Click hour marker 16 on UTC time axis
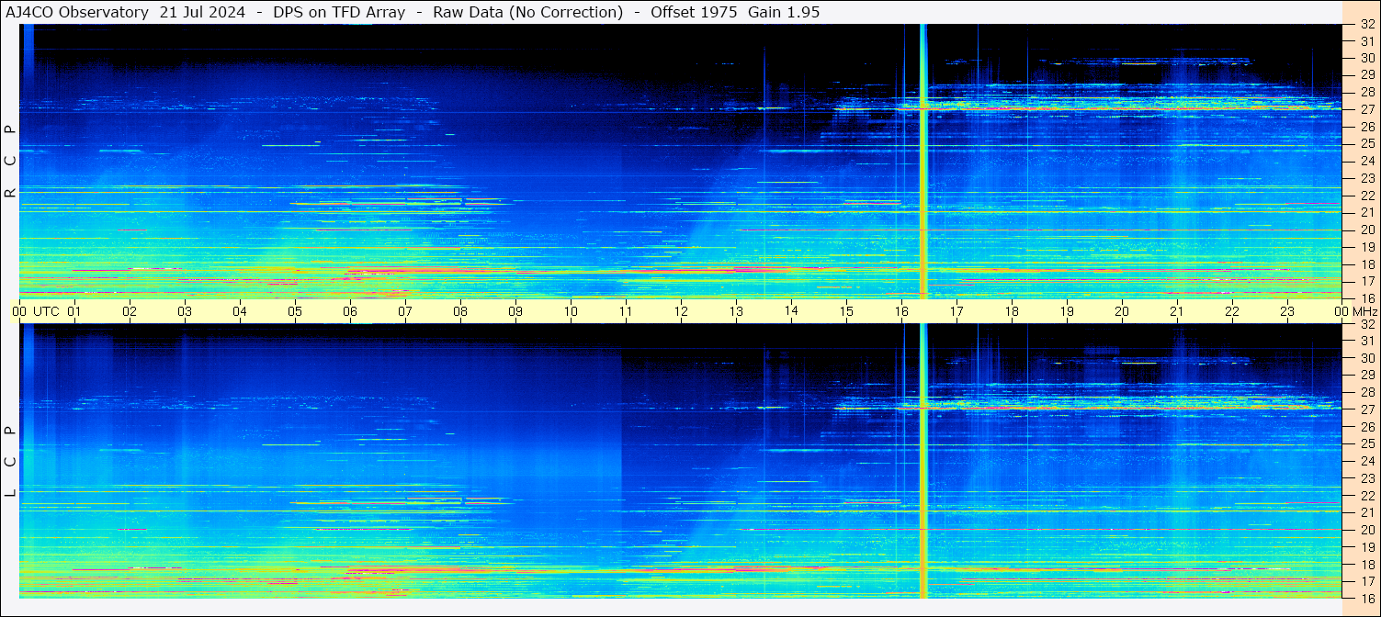Image resolution: width=1381 pixels, height=617 pixels. coord(901,311)
